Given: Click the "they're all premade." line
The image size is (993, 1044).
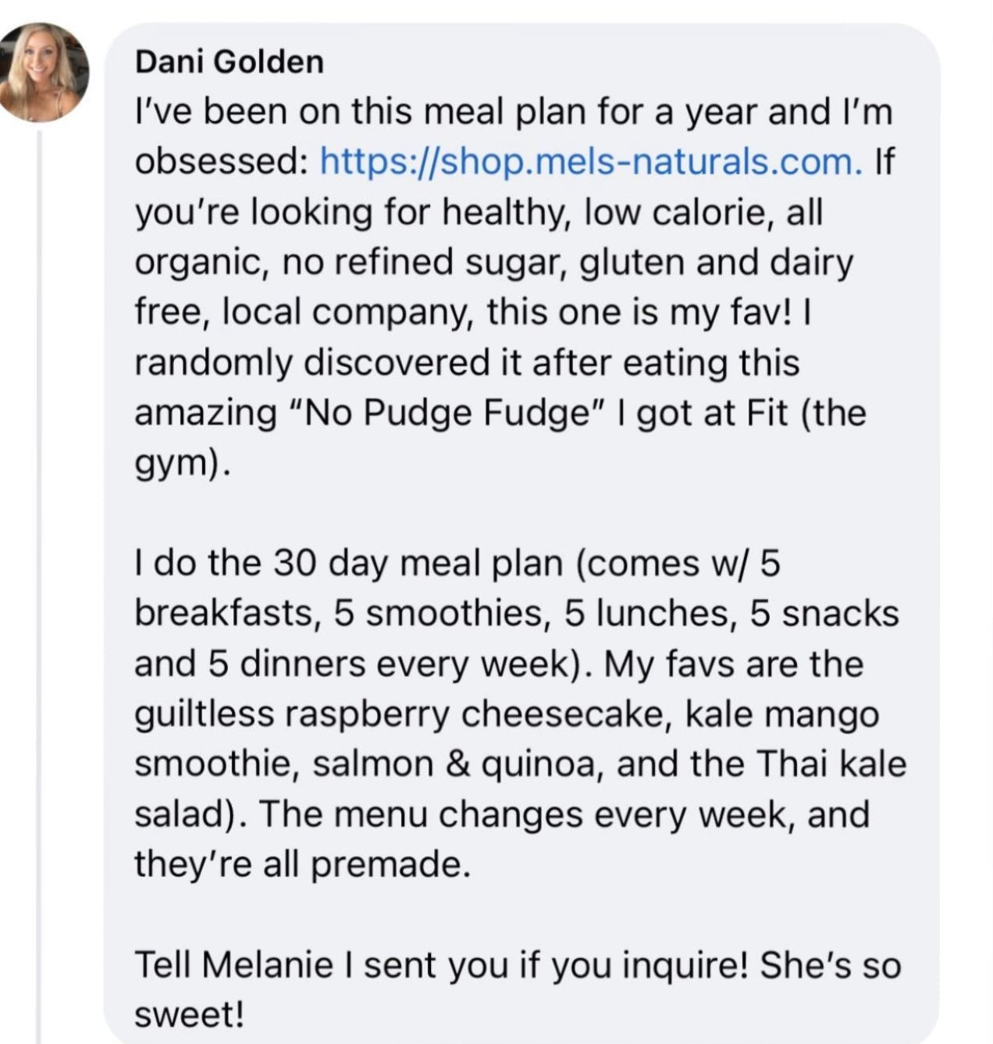Looking at the screenshot, I should click(x=303, y=864).
